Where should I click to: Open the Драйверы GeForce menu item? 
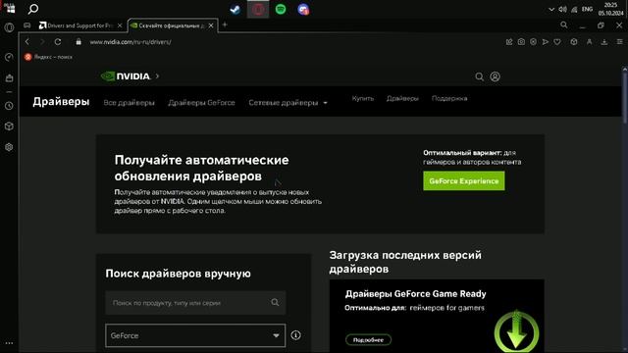[x=201, y=102]
